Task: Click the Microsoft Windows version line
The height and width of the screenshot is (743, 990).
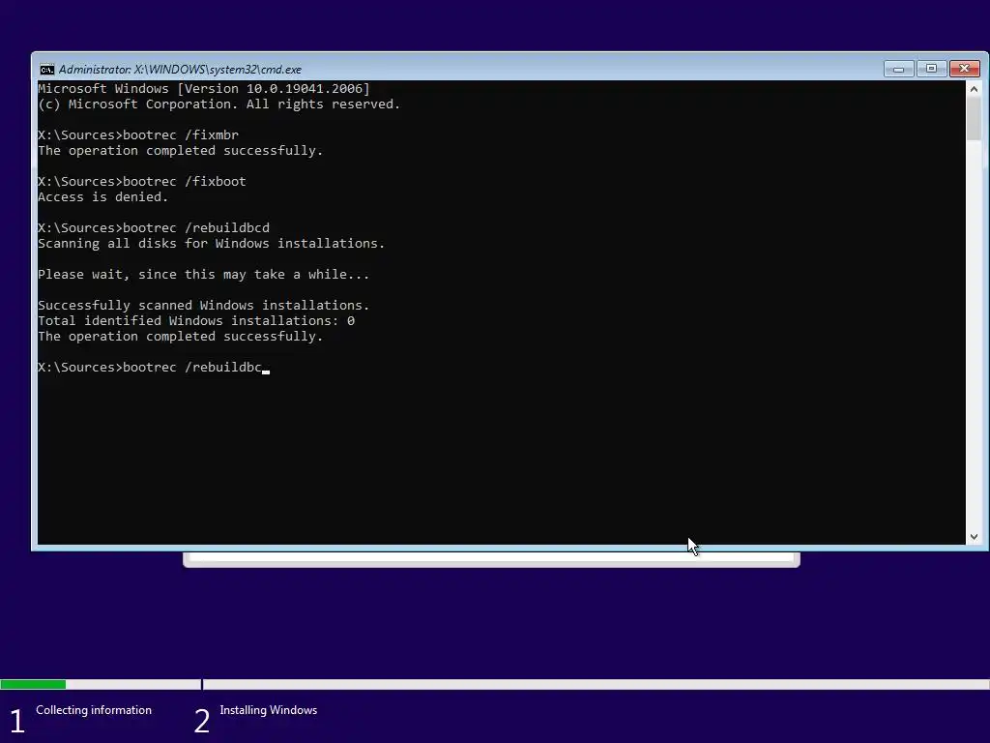Action: point(204,88)
